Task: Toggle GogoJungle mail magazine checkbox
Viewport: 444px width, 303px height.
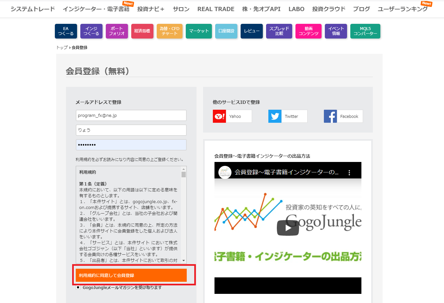Action: point(78,288)
